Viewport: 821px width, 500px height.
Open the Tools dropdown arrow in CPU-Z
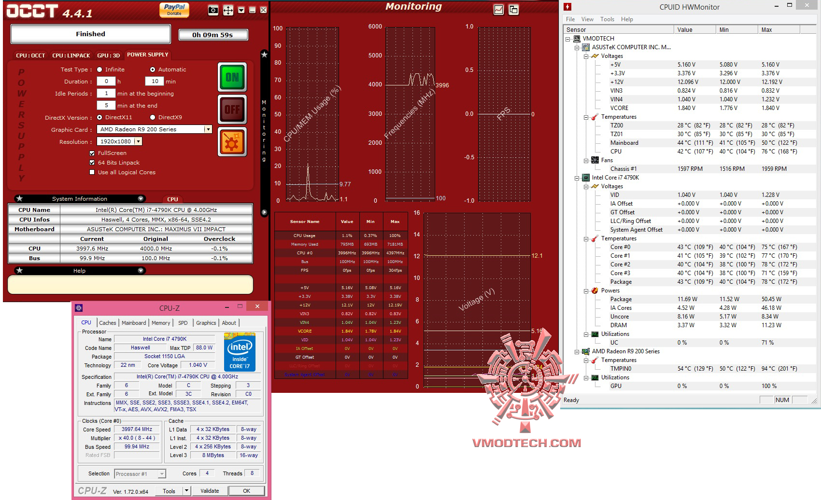click(x=186, y=491)
